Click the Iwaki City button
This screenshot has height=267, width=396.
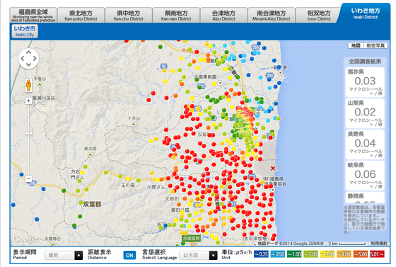tap(25, 31)
